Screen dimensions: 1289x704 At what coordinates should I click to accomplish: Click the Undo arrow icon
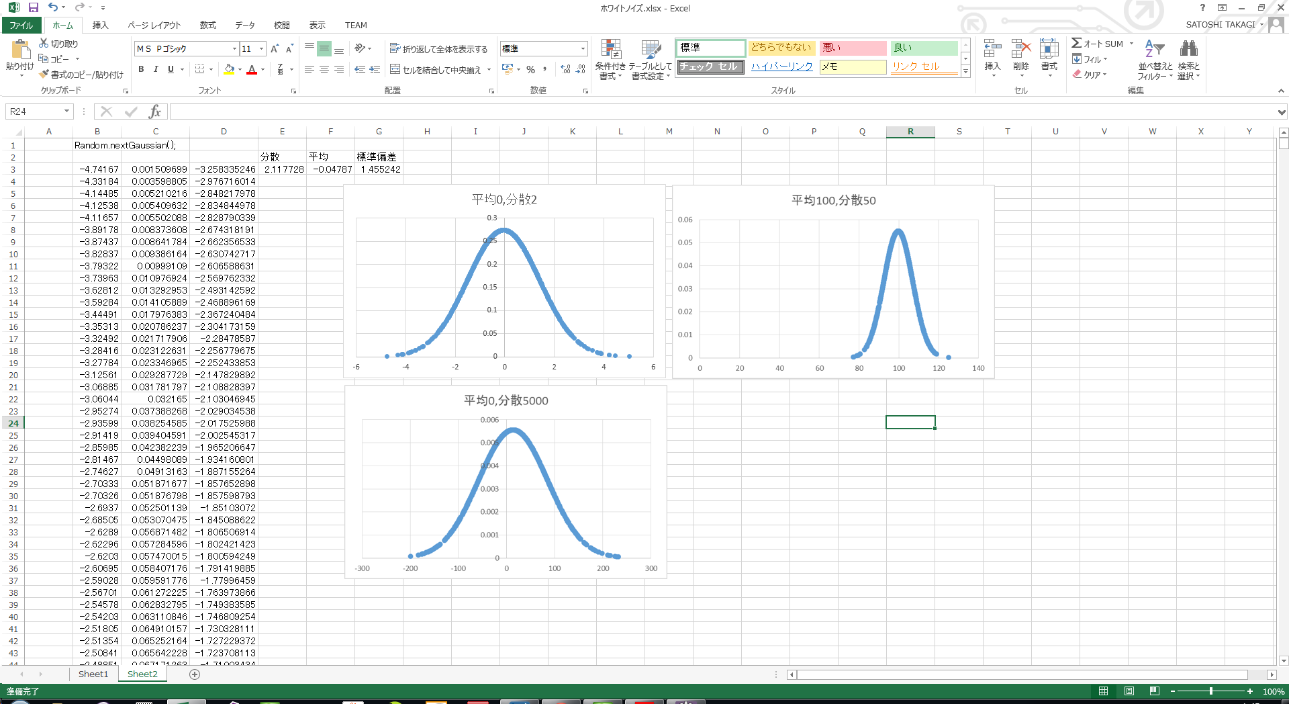click(53, 7)
